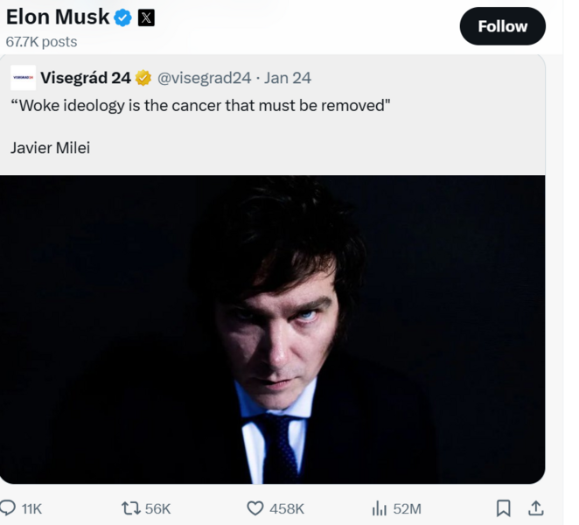Click the Follow button
This screenshot has width=579, height=525.
click(x=502, y=26)
